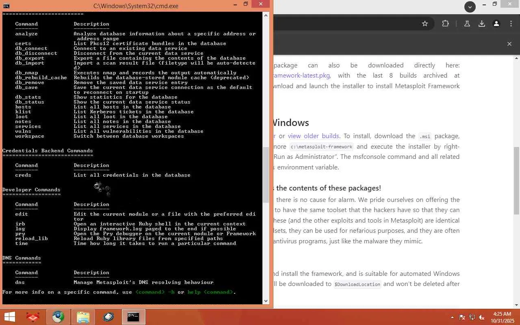This screenshot has height=325, width=520.
Task: Restore down the browser window
Action: coord(495,5)
